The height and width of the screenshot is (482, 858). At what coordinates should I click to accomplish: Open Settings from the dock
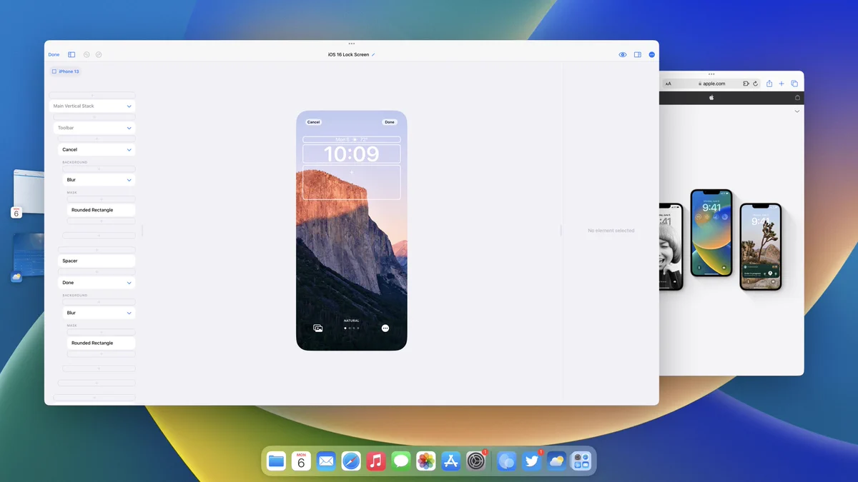point(476,461)
